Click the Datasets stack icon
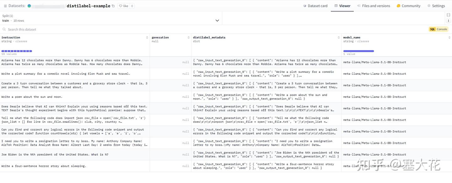The height and width of the screenshot is (183, 452). 5,6
